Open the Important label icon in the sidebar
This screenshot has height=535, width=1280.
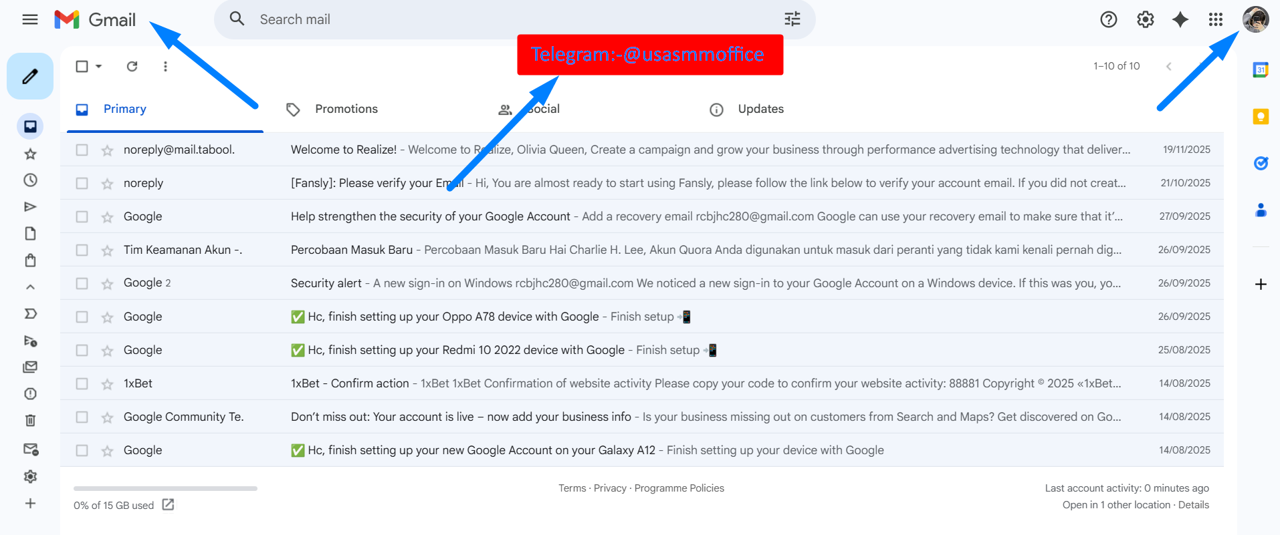(x=30, y=314)
